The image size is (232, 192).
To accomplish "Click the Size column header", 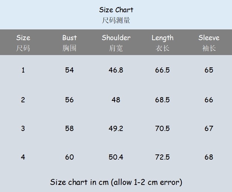I will tap(23, 38).
